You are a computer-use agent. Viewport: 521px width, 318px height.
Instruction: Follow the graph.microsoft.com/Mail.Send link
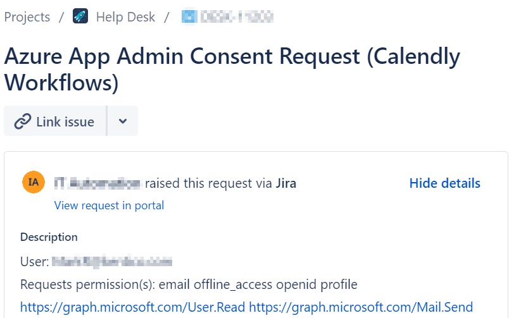click(361, 307)
